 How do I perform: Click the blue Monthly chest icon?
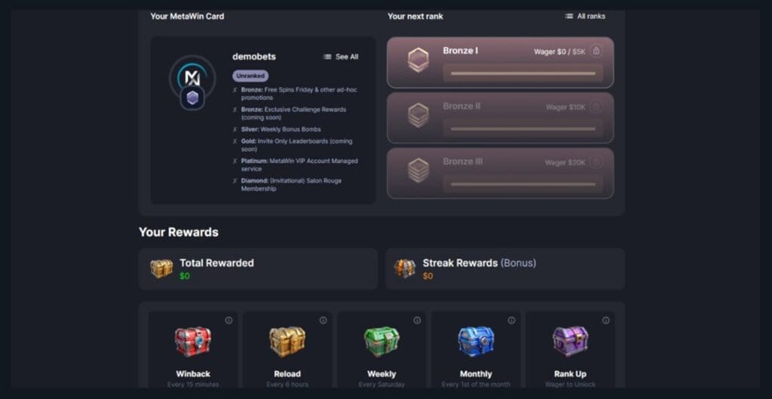[476, 342]
